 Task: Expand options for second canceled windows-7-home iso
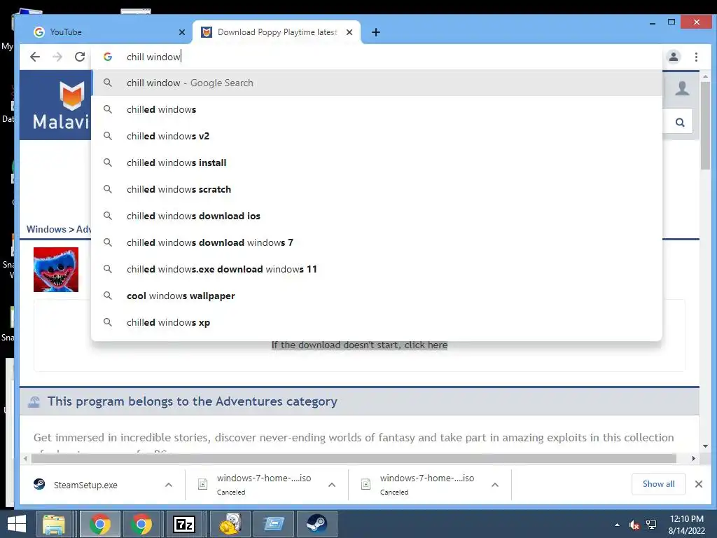point(495,485)
